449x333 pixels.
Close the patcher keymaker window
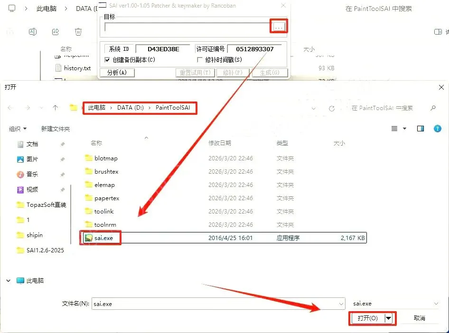pos(283,5)
